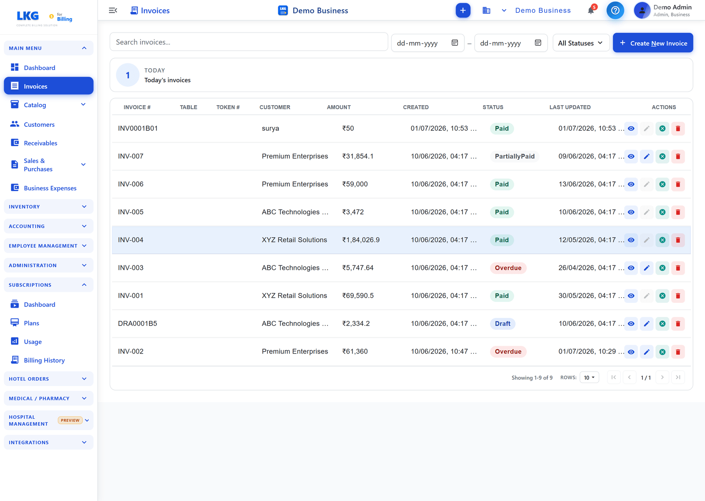Open the start date calendar picker icon

point(455,43)
